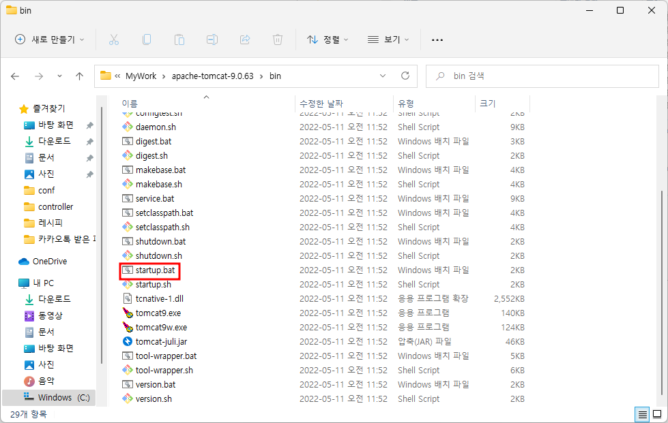Switch to details view icon in status bar
Image resolution: width=668 pixels, height=423 pixels.
(643, 414)
